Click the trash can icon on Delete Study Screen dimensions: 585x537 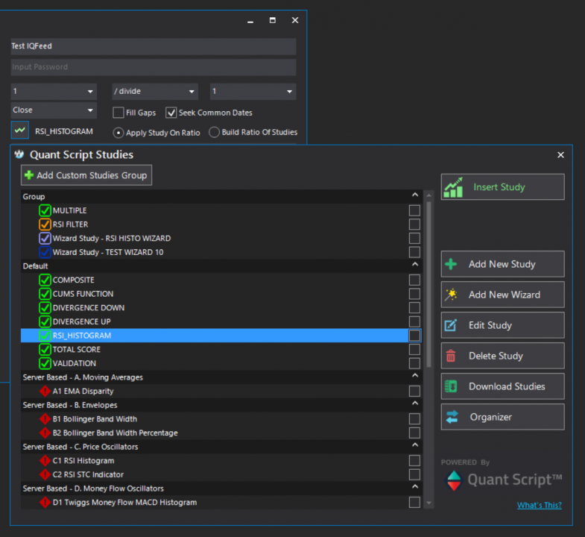coord(451,356)
